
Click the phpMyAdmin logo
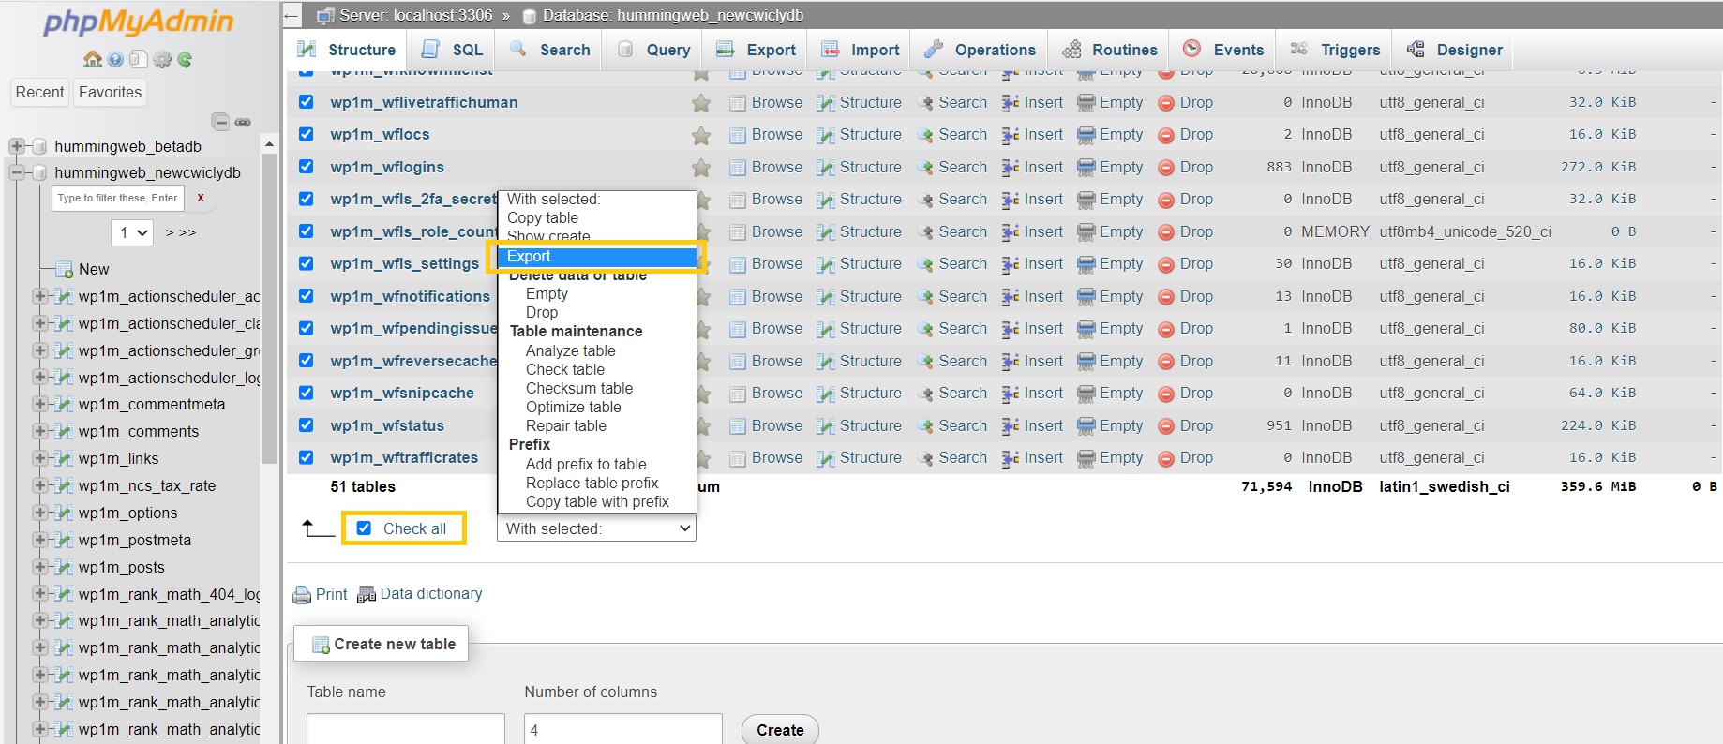[139, 22]
